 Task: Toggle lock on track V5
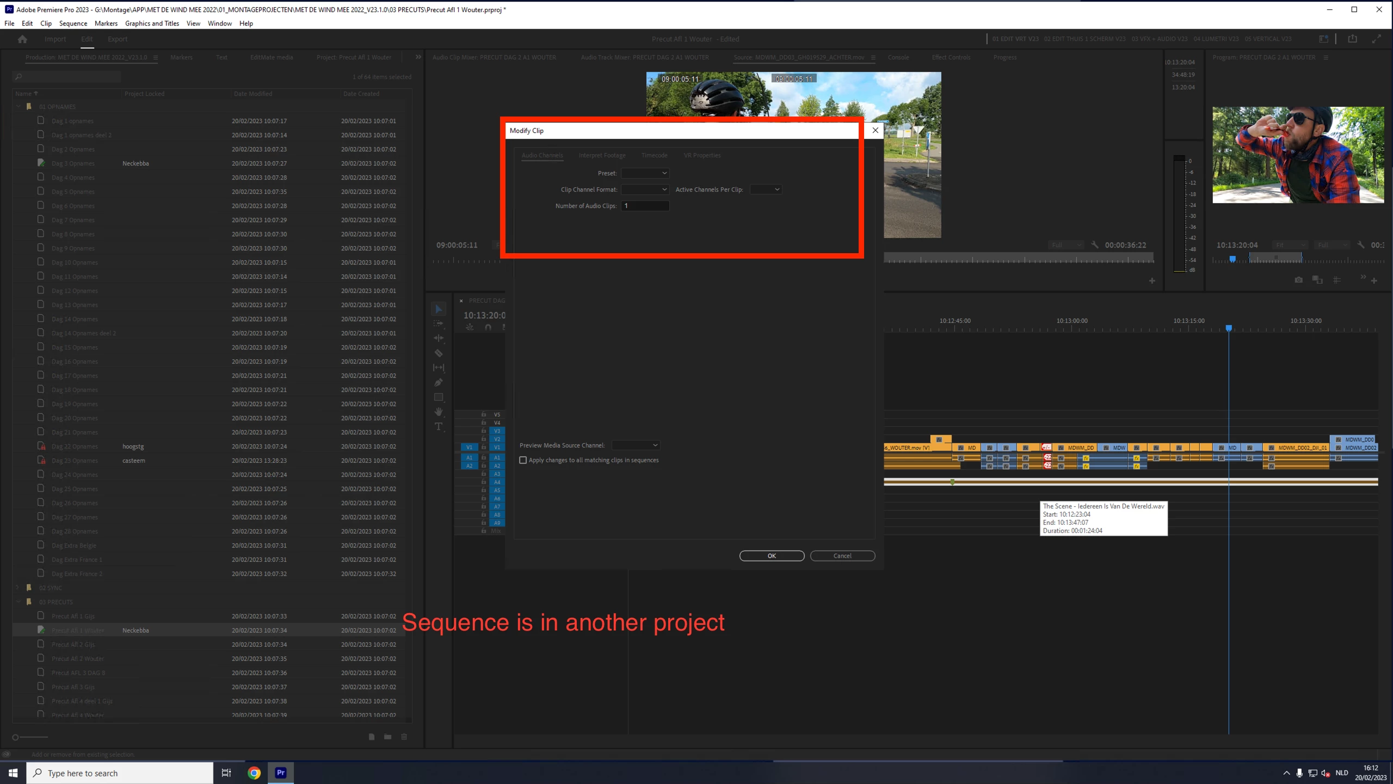point(483,414)
